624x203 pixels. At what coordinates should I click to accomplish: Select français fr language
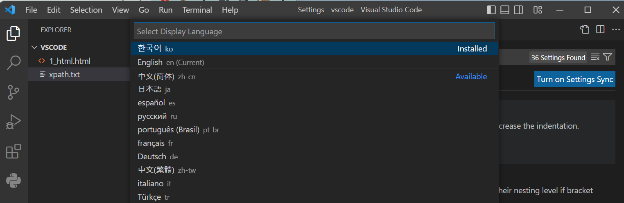click(x=314, y=143)
